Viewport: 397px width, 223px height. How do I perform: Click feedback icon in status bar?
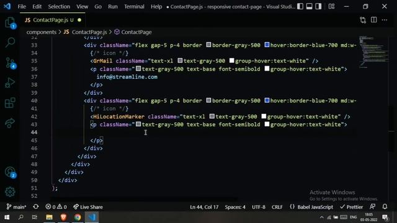click(372, 207)
